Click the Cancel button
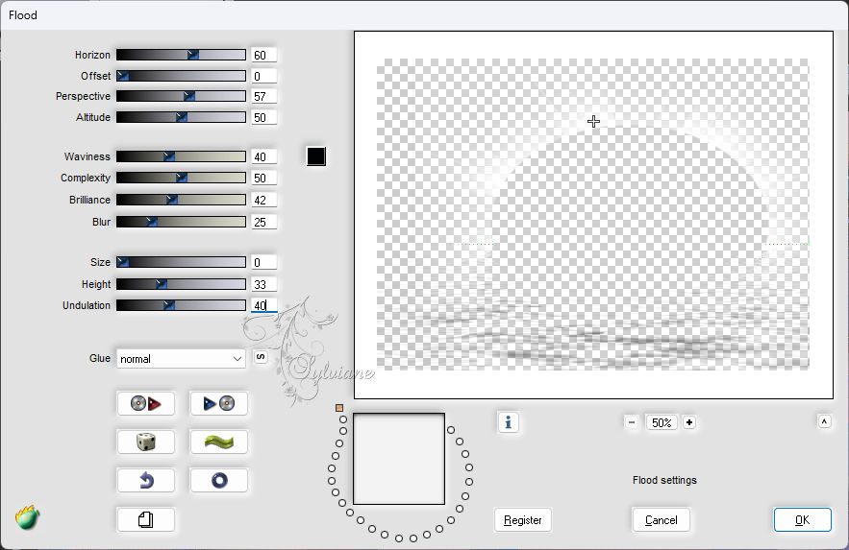This screenshot has width=849, height=550. coord(661,519)
